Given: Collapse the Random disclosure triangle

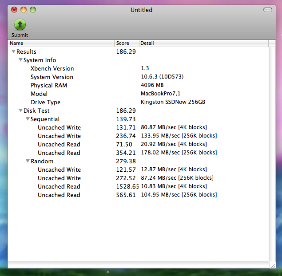Looking at the screenshot, I should pos(28,161).
